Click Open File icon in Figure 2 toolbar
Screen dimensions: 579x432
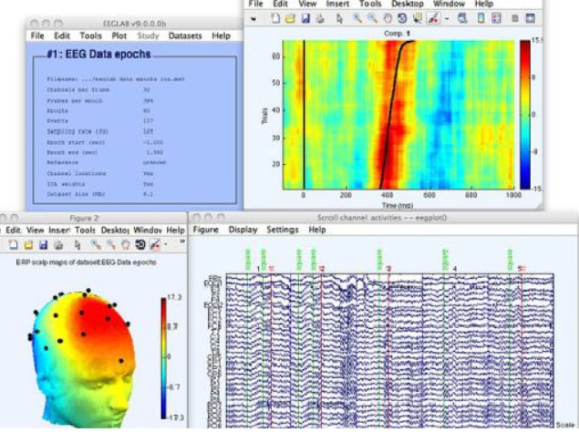pyautogui.click(x=28, y=244)
